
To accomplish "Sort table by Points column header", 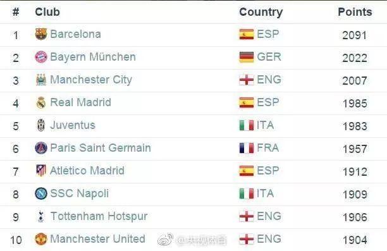I will 355,12.
